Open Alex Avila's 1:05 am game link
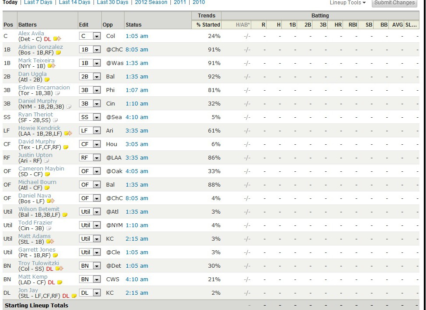The image size is (426, 310). (137, 36)
